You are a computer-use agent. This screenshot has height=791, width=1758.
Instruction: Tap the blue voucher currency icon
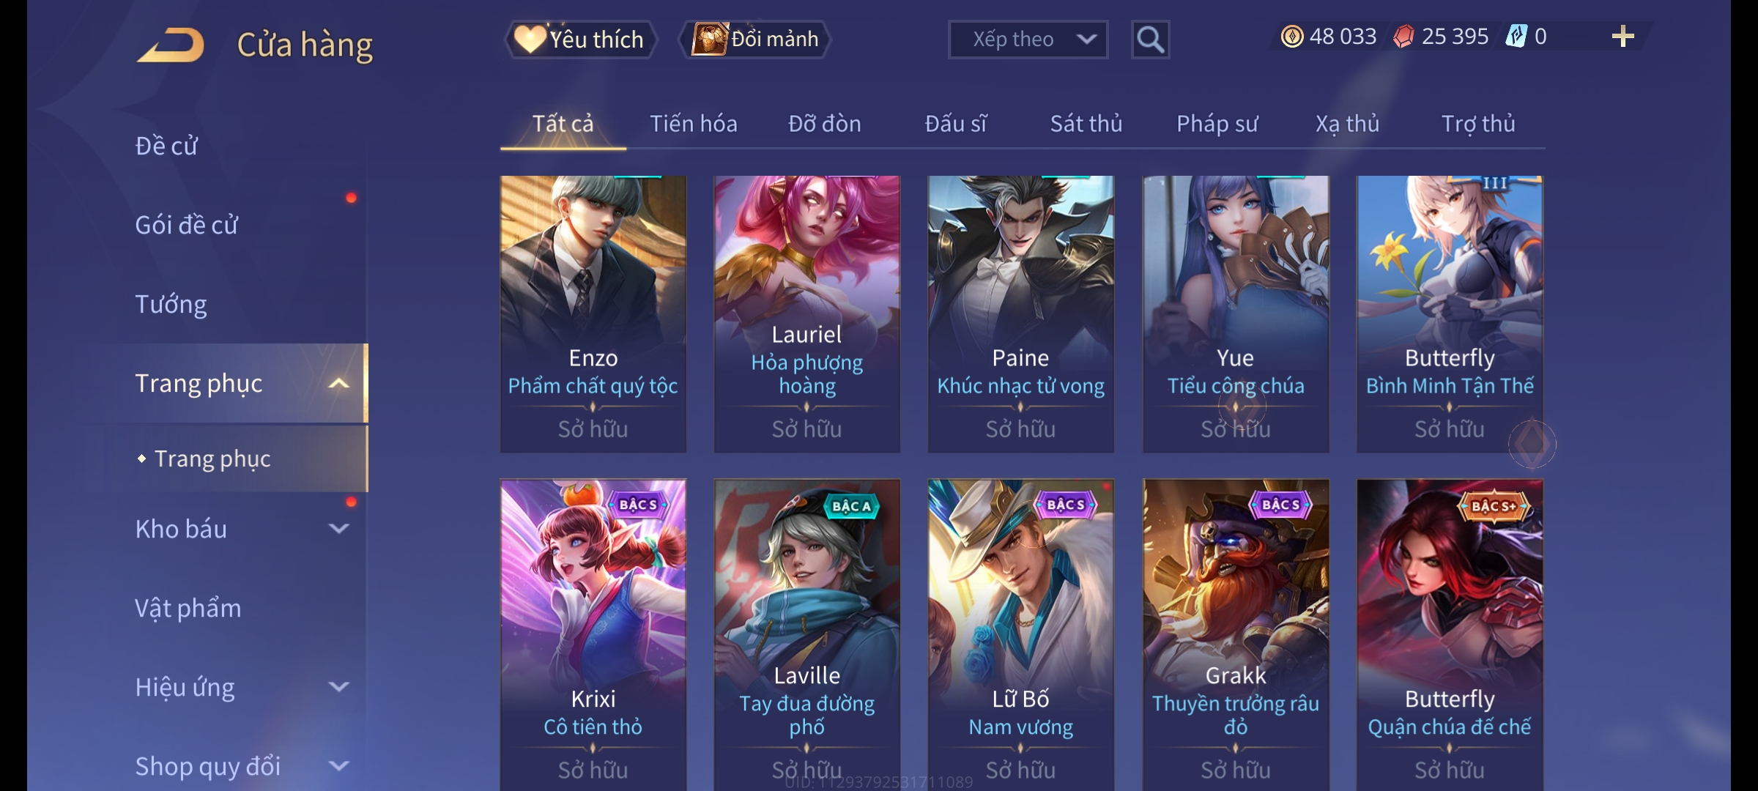click(x=1516, y=37)
